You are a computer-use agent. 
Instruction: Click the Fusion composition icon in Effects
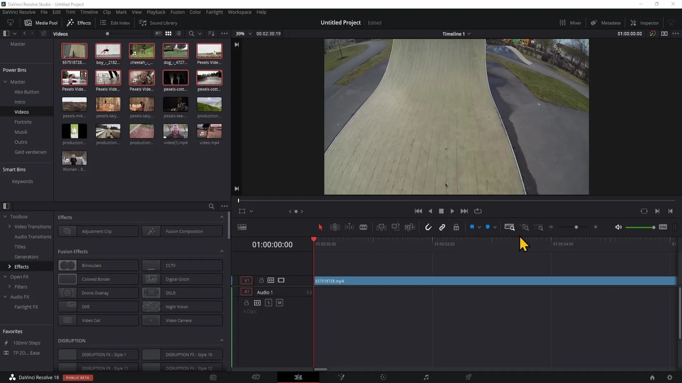click(151, 231)
